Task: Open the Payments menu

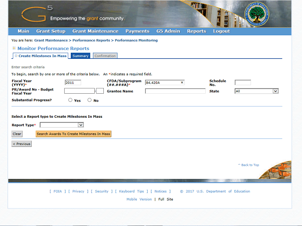Action: coord(137,31)
